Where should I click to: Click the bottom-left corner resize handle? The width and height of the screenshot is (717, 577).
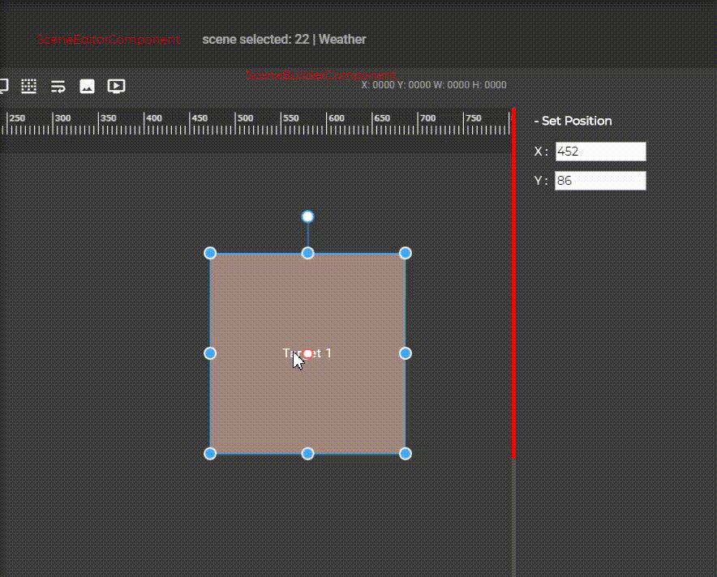pos(210,453)
